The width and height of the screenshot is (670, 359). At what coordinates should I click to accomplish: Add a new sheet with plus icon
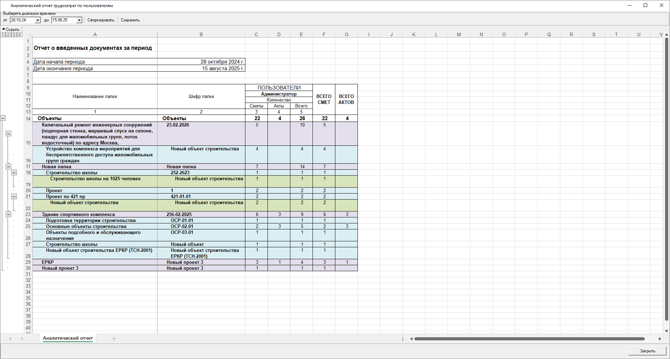point(114,339)
